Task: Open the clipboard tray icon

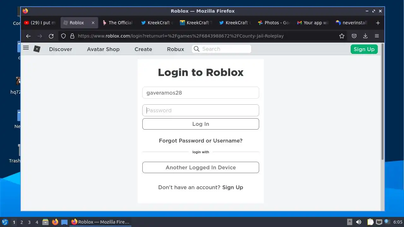Action: click(x=370, y=222)
